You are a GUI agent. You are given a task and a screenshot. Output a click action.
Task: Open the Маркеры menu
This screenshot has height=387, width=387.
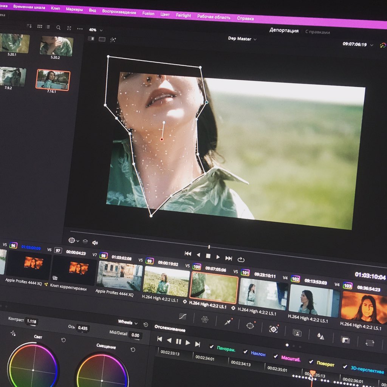point(74,9)
